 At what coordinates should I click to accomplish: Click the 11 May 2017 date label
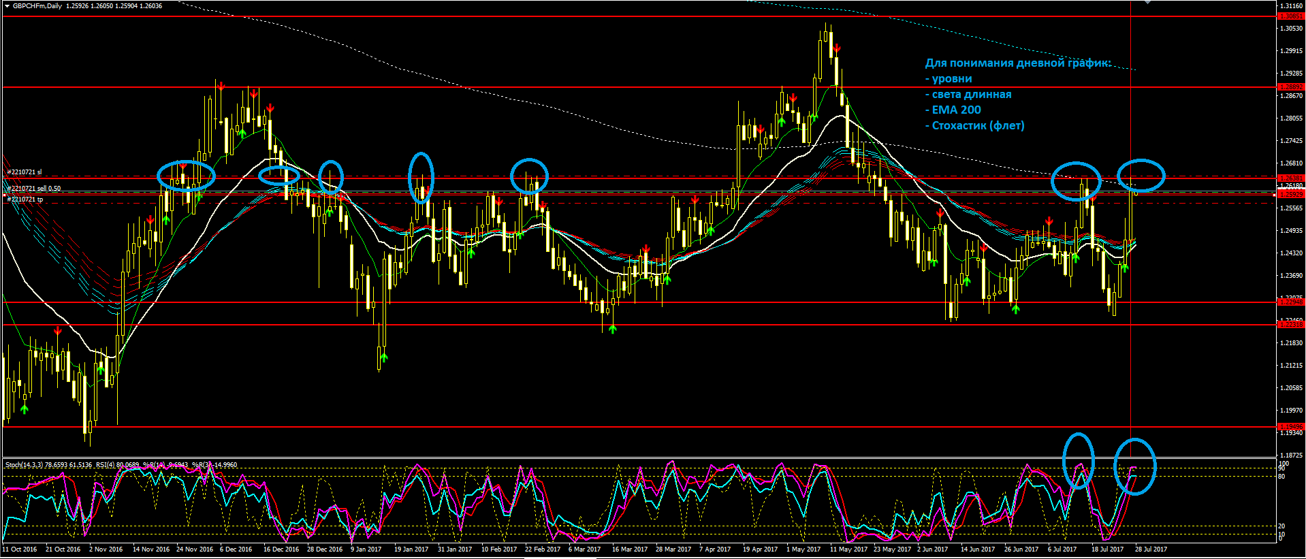pos(848,549)
